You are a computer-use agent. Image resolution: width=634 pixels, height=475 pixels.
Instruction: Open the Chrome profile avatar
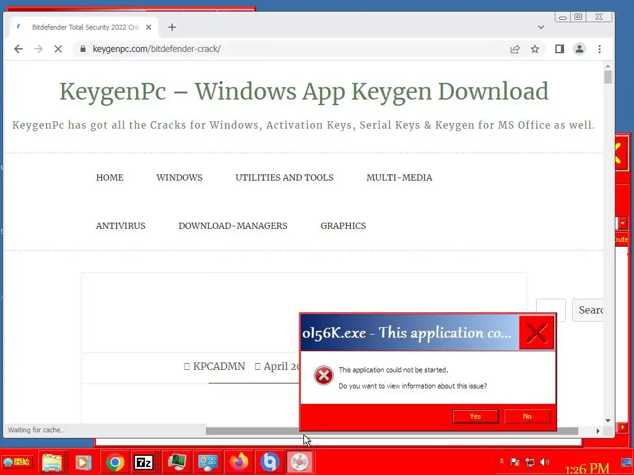(580, 49)
